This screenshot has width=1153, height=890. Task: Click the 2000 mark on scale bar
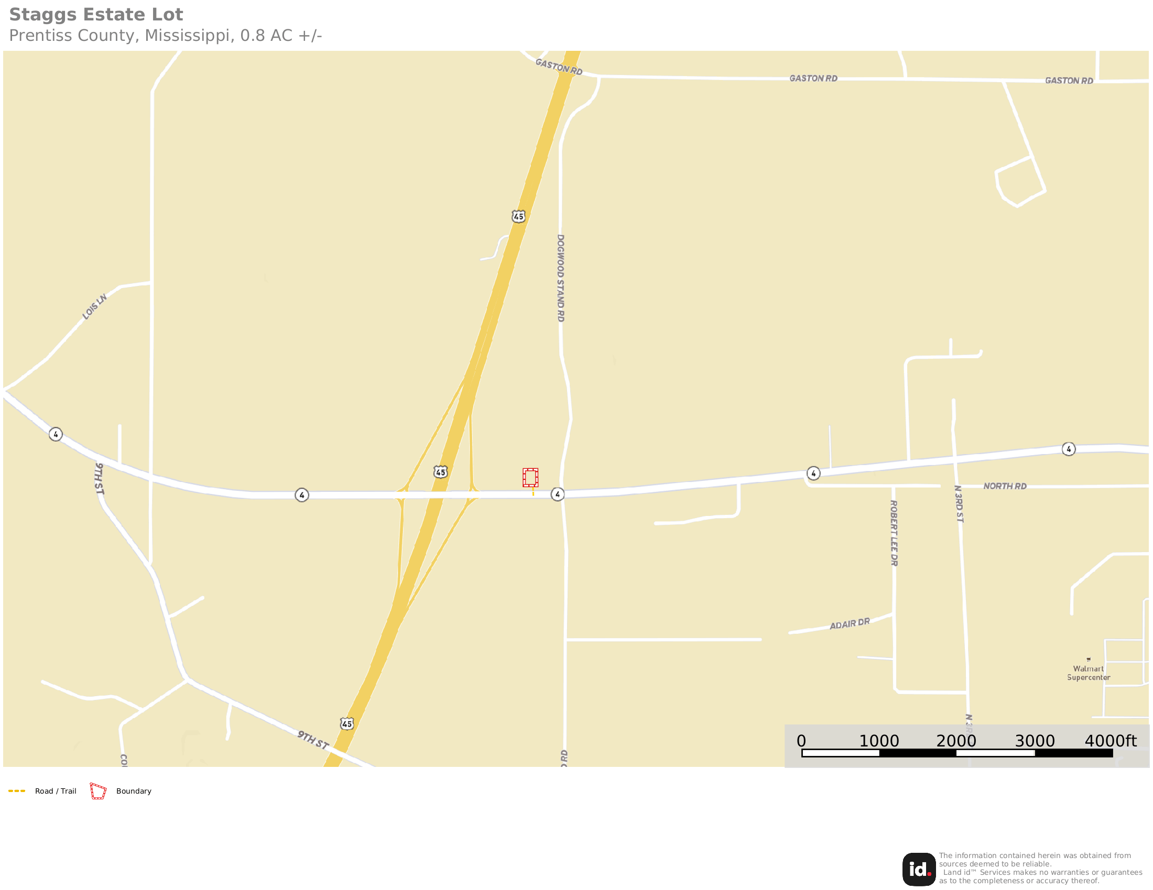click(956, 741)
